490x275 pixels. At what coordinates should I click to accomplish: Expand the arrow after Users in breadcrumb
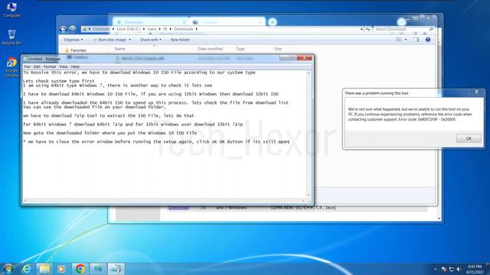[x=160, y=29]
